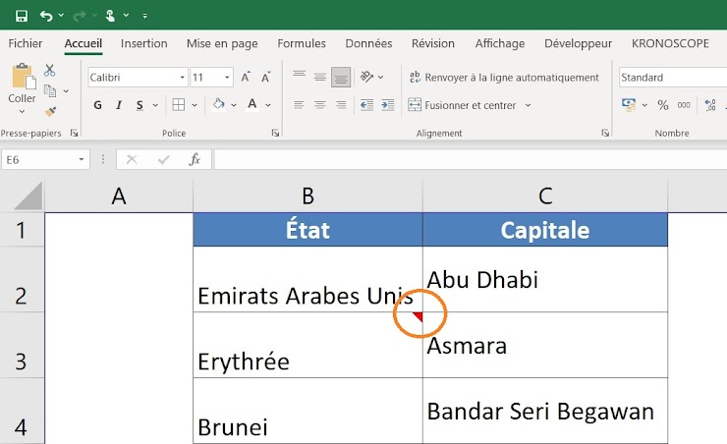This screenshot has width=727, height=444.
Task: Expand the font size dropdown
Action: coord(227,78)
